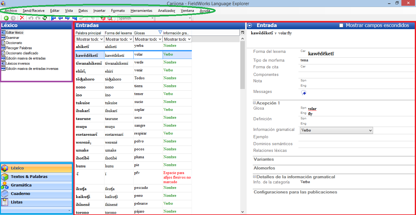Screen dimensions: 416x215
Task: Open the empty style dropdown in toolbar
Action: tap(174, 18)
